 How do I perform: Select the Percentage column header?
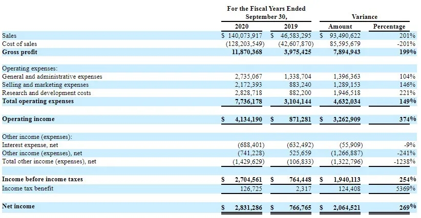pos(389,27)
